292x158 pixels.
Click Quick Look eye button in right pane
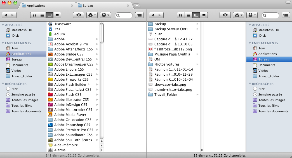pos(225,15)
